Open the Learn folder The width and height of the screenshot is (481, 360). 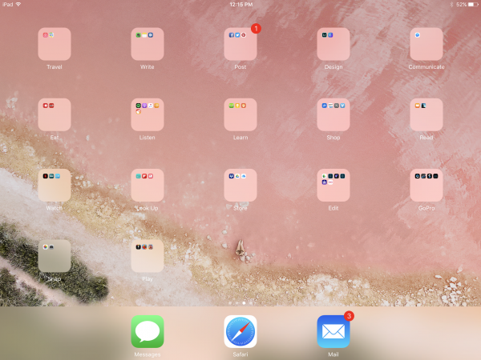[240, 114]
